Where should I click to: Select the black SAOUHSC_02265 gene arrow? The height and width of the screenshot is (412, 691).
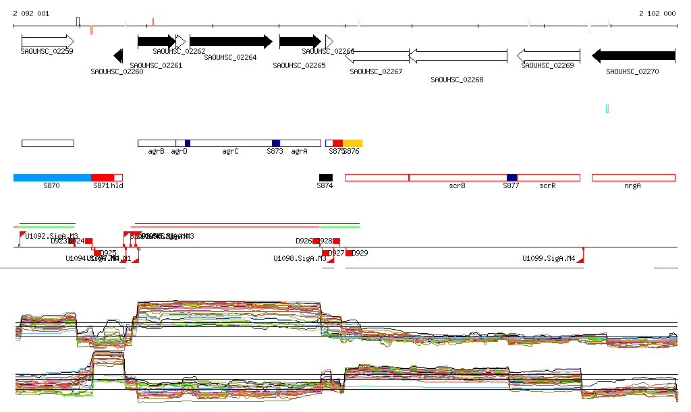[300, 41]
